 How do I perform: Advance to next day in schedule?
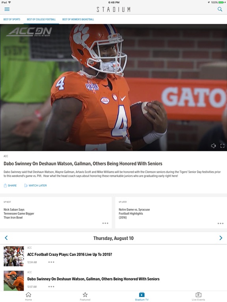[221, 238]
